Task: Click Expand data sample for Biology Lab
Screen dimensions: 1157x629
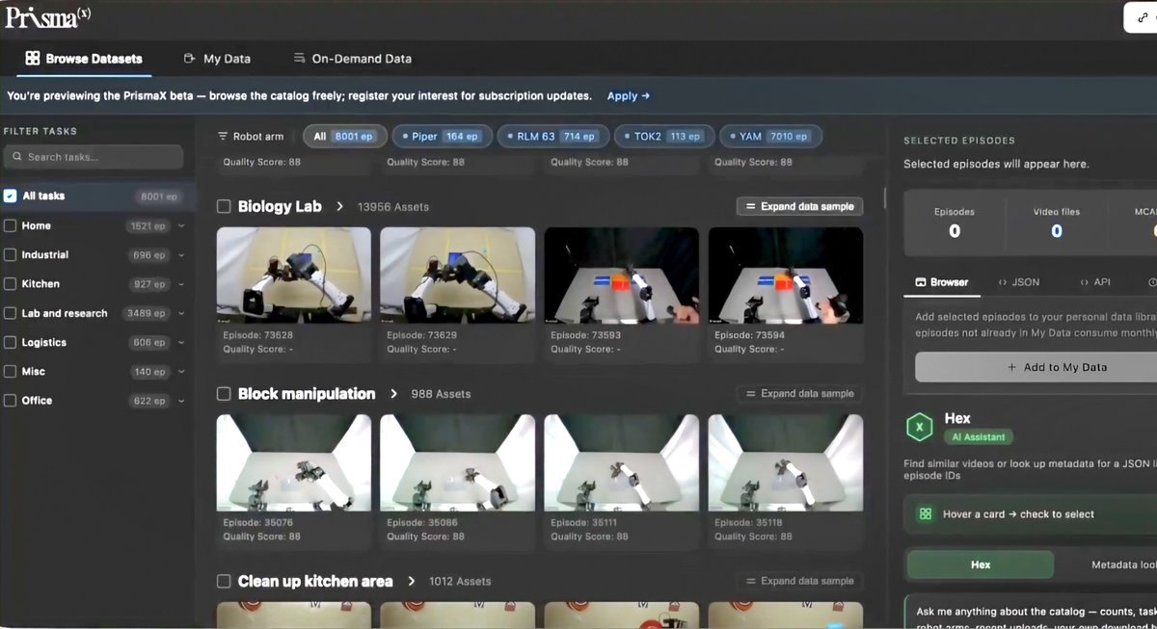Action: [x=799, y=206]
